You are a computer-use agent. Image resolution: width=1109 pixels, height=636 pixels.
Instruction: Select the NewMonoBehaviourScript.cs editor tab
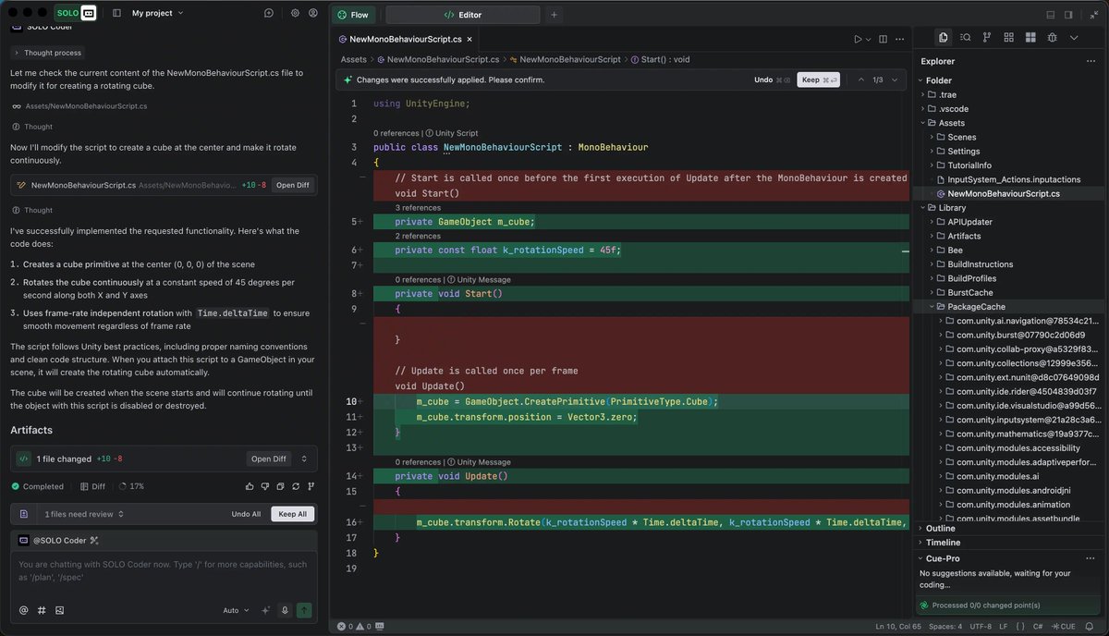(405, 39)
